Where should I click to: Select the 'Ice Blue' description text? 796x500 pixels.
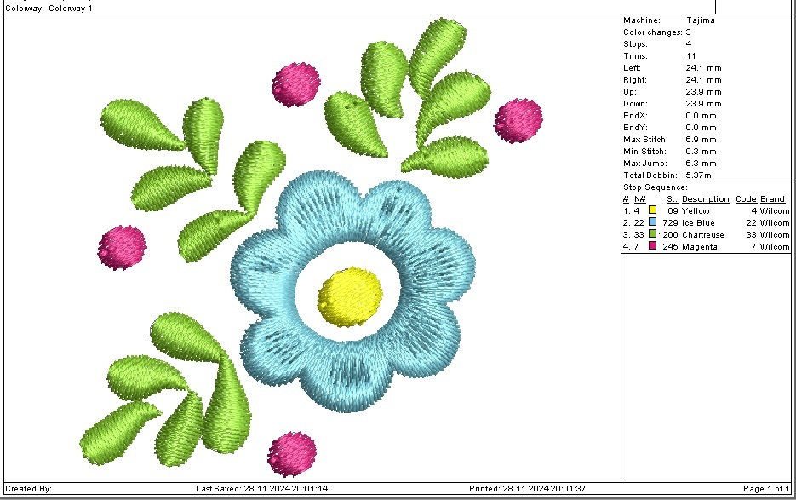[698, 223]
